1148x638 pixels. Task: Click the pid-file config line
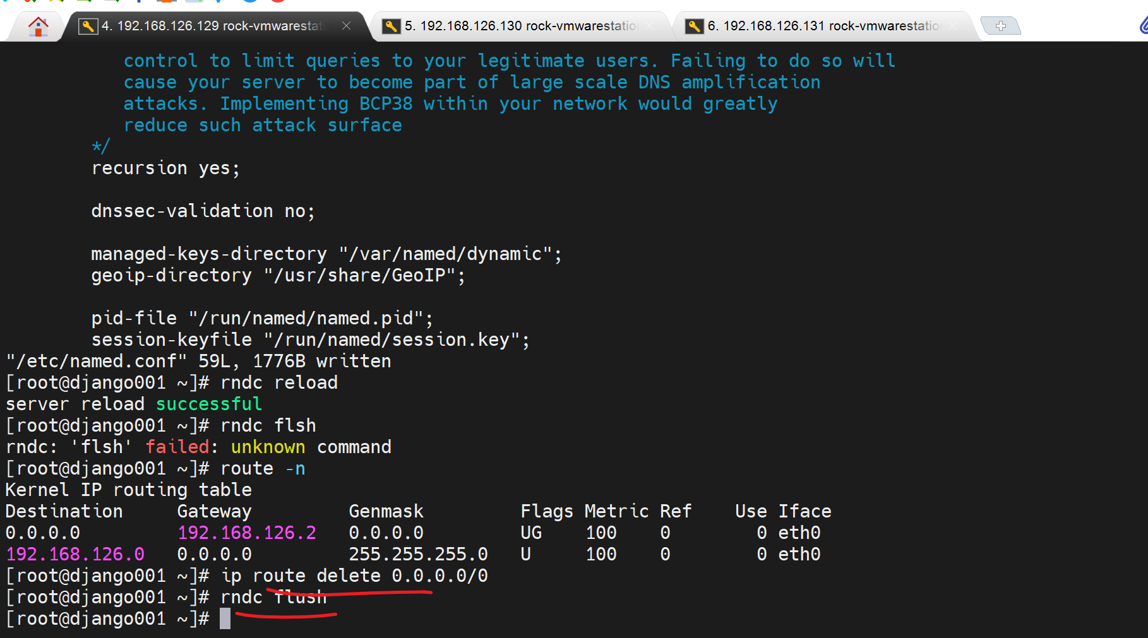click(x=263, y=318)
